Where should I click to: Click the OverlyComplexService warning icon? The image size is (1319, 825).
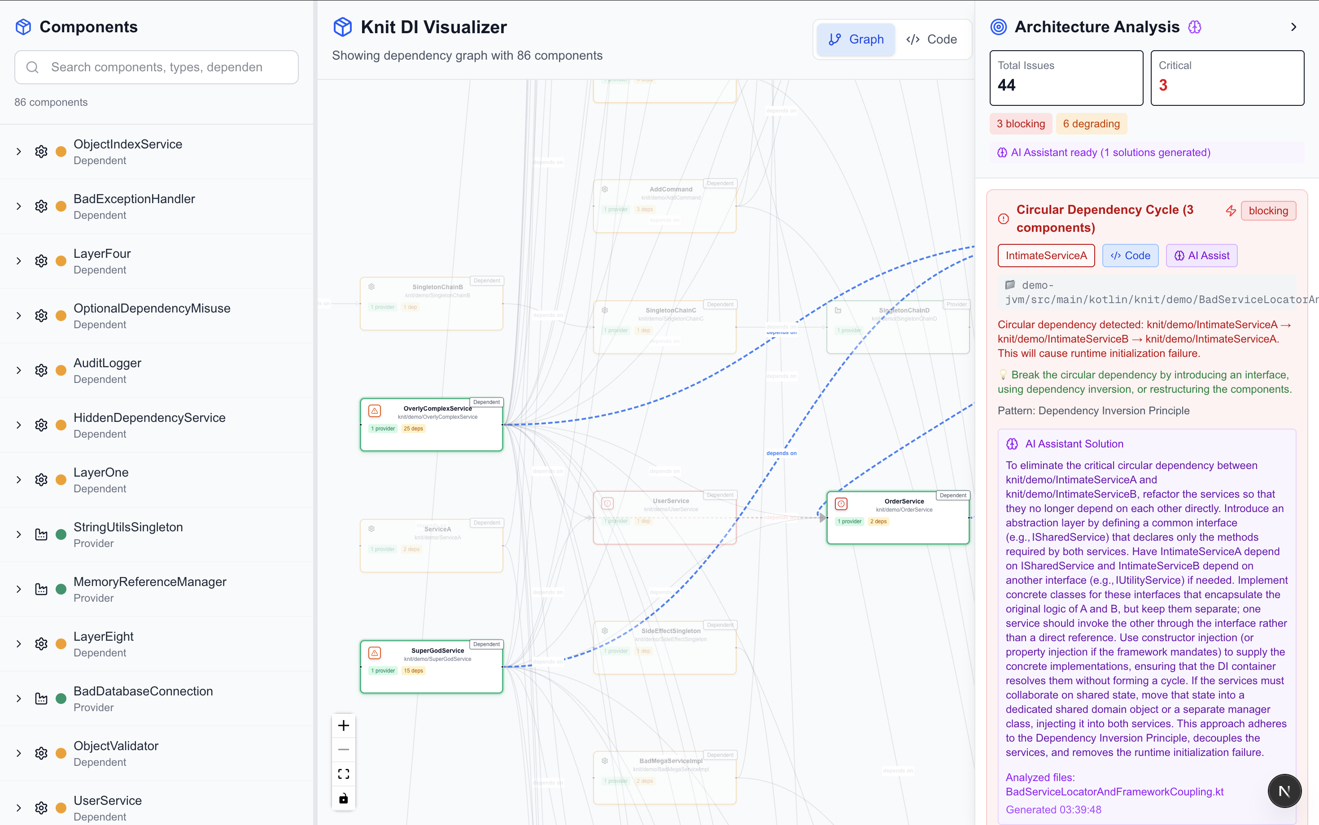375,411
